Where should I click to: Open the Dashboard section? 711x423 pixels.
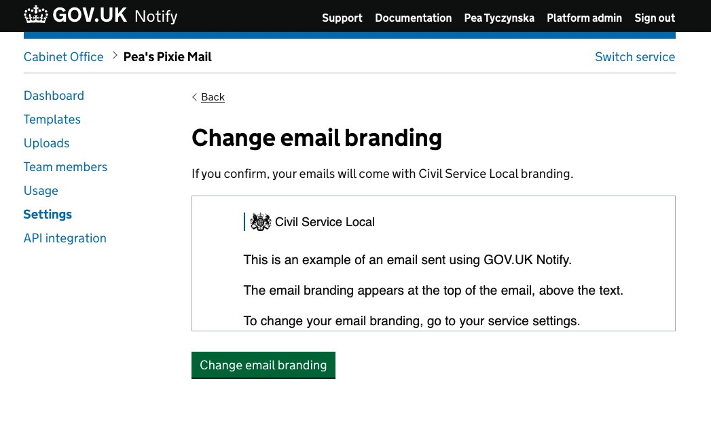[x=54, y=96]
